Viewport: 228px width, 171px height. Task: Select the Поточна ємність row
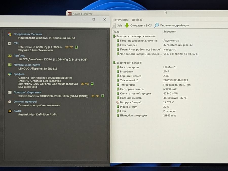tap(152, 98)
